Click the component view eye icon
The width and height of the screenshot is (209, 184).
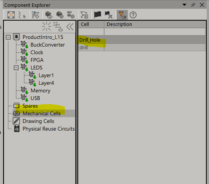(x=49, y=15)
